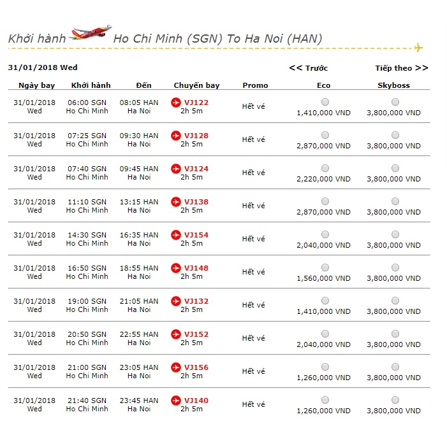Choose Eco fare for 21:40 flight VJ140

pos(325,400)
